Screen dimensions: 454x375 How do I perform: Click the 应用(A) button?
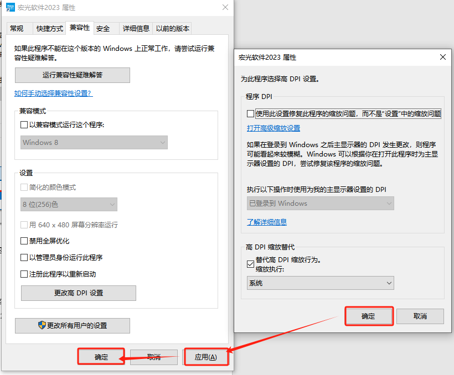tap(205, 357)
